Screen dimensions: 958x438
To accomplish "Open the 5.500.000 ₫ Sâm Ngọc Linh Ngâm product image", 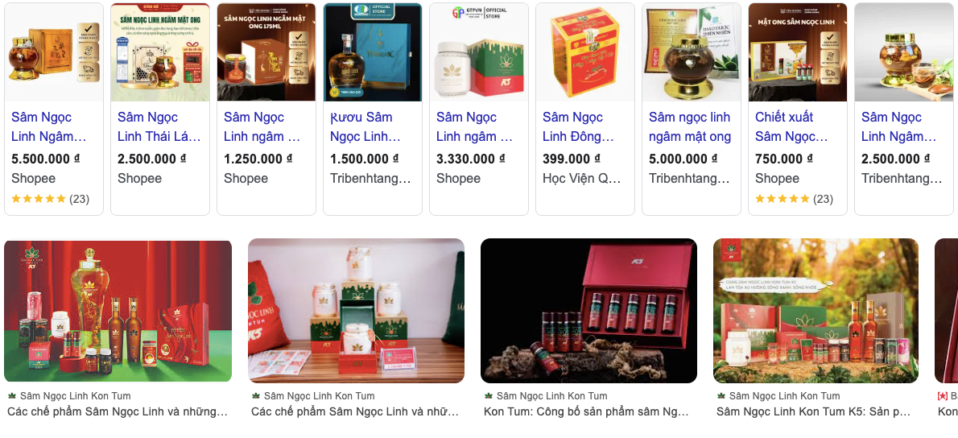I will 54,52.
